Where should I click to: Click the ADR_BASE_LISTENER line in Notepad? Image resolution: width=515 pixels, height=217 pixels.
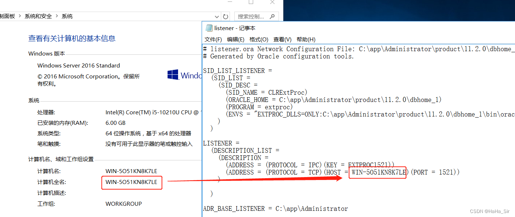276,209
